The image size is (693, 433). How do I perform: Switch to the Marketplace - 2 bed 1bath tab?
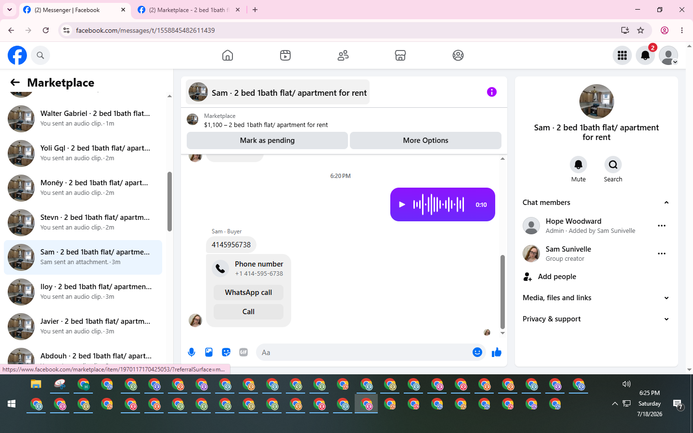[x=189, y=10]
